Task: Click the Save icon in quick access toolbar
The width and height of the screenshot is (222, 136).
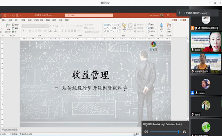Action: (5, 15)
